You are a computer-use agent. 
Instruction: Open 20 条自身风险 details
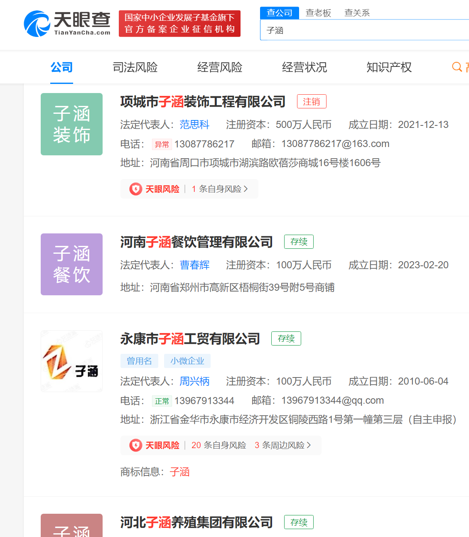tap(219, 445)
